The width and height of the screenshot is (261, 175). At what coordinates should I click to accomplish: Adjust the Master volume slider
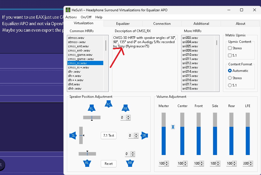tap(164, 134)
